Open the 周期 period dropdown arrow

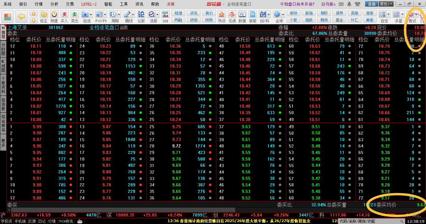pyautogui.click(x=119, y=15)
